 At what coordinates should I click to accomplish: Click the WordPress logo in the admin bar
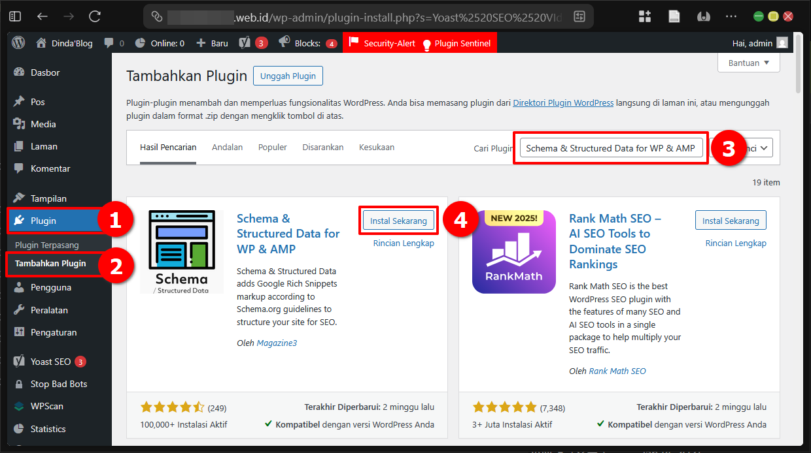click(18, 42)
